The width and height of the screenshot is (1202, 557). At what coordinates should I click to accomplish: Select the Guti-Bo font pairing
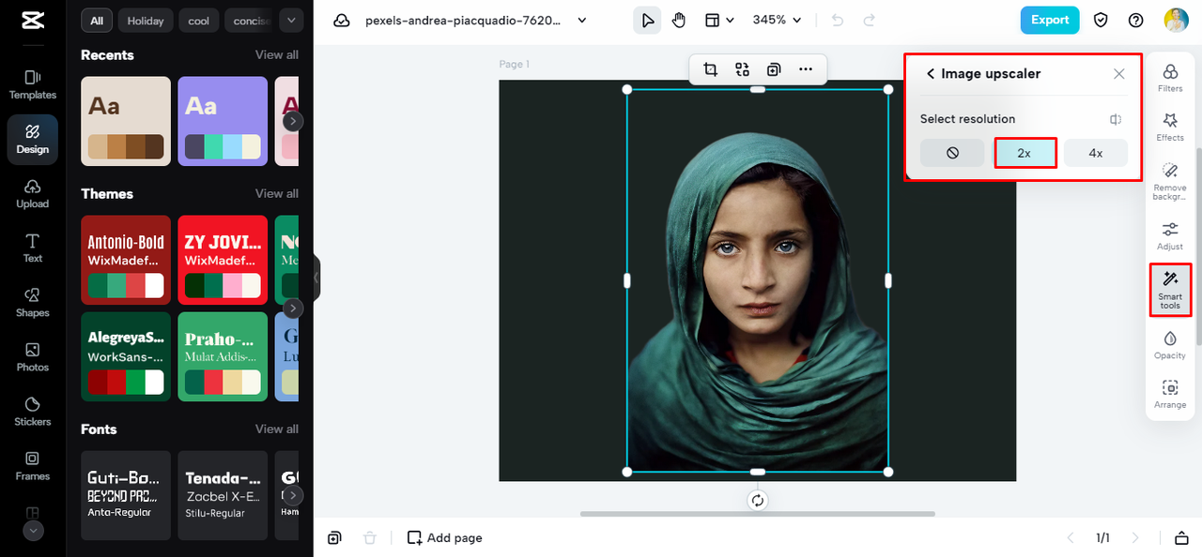[x=126, y=495]
